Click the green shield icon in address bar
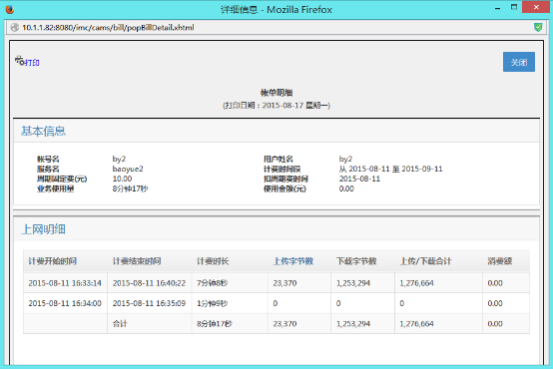The height and width of the screenshot is (370, 553). pos(538,27)
